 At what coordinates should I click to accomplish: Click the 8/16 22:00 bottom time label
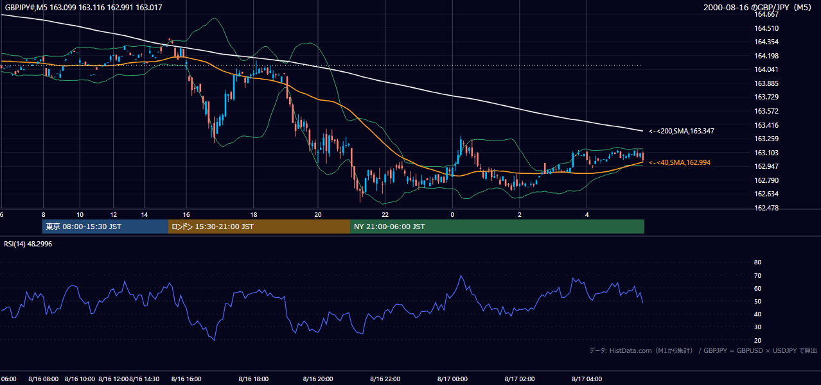pyautogui.click(x=385, y=379)
